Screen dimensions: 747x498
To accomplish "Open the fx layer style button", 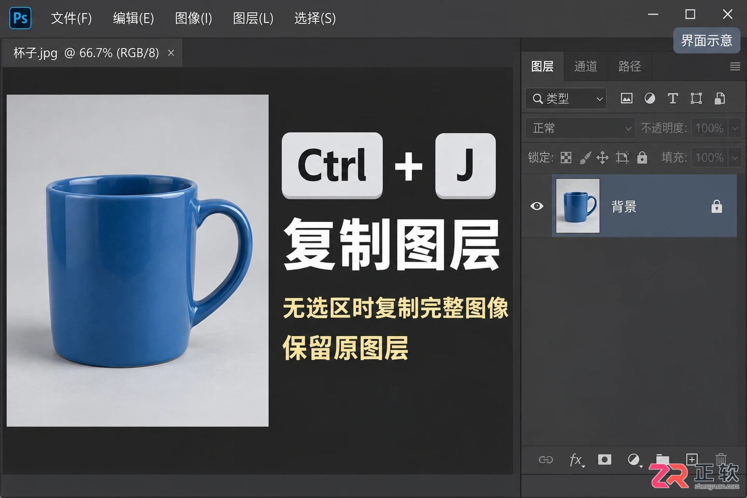I will point(576,460).
